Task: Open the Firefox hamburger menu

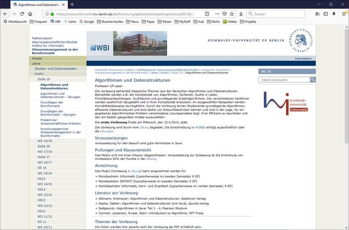Action: [x=344, y=14]
